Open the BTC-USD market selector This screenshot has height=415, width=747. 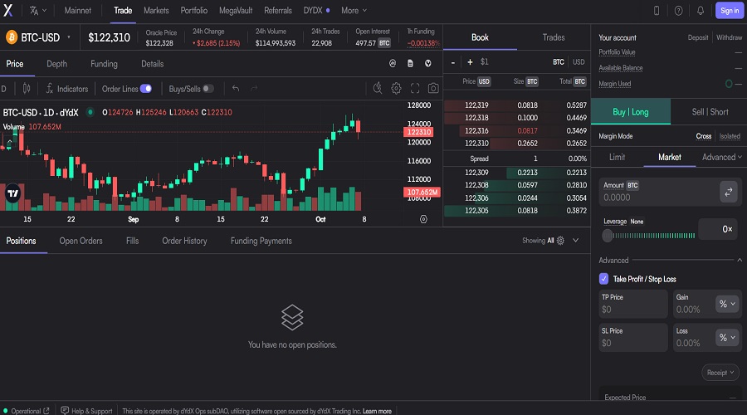tap(38, 37)
